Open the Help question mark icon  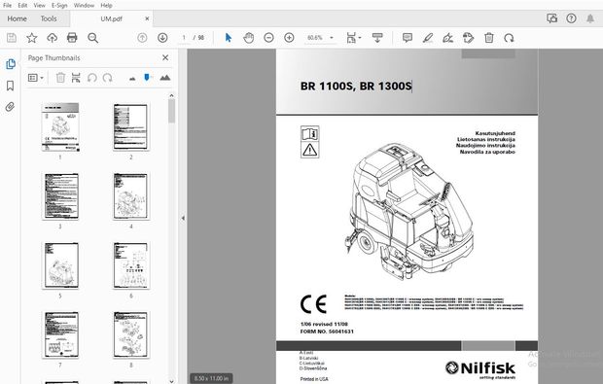point(571,18)
